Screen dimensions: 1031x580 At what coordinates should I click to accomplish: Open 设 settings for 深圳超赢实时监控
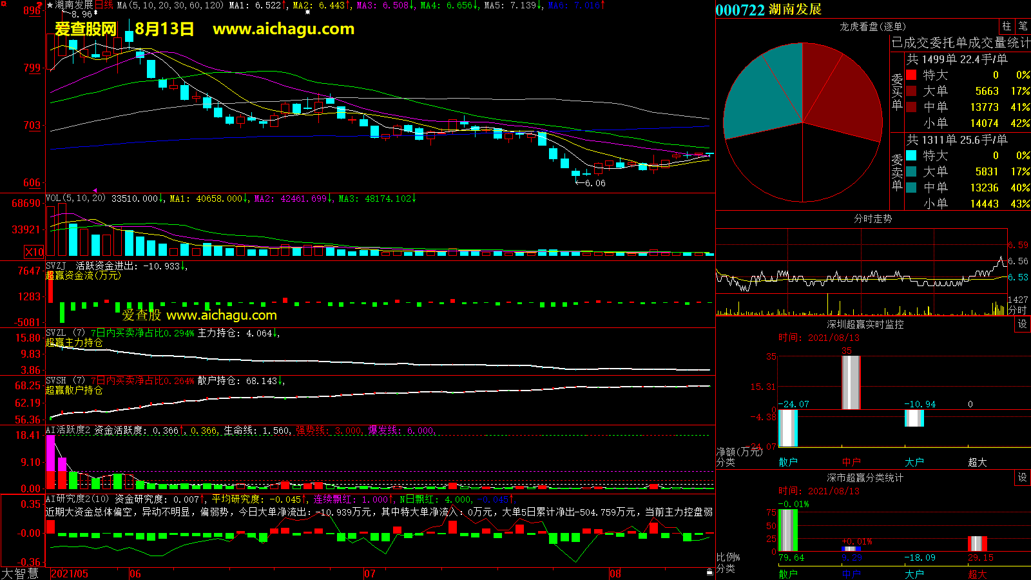coord(1022,324)
